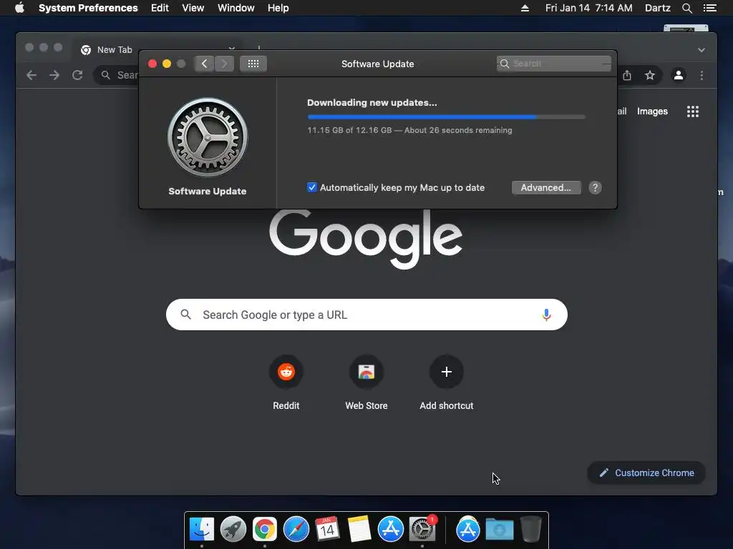
Task: Click the Software Update gear icon
Action: 208,137
